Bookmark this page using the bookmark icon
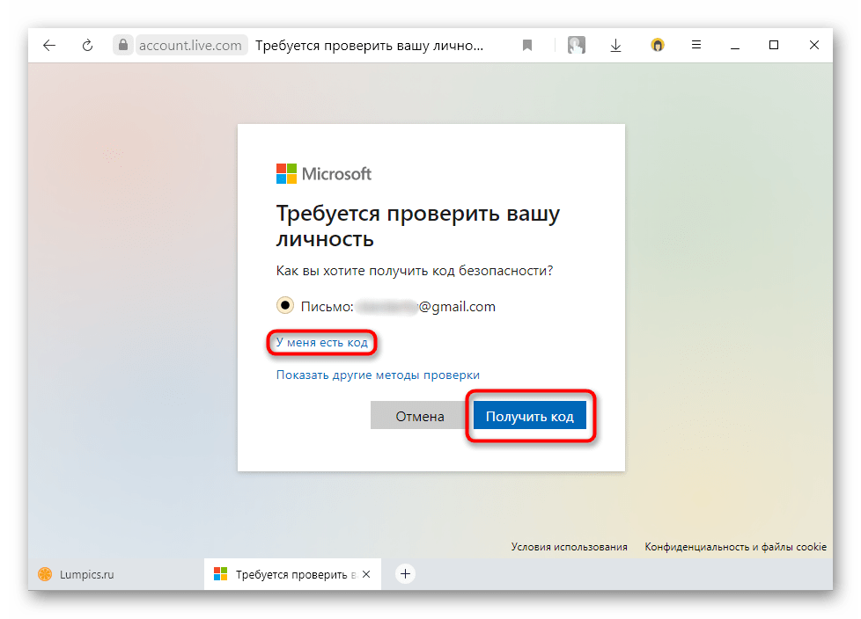Viewport: 861px width, 619px height. (x=527, y=46)
